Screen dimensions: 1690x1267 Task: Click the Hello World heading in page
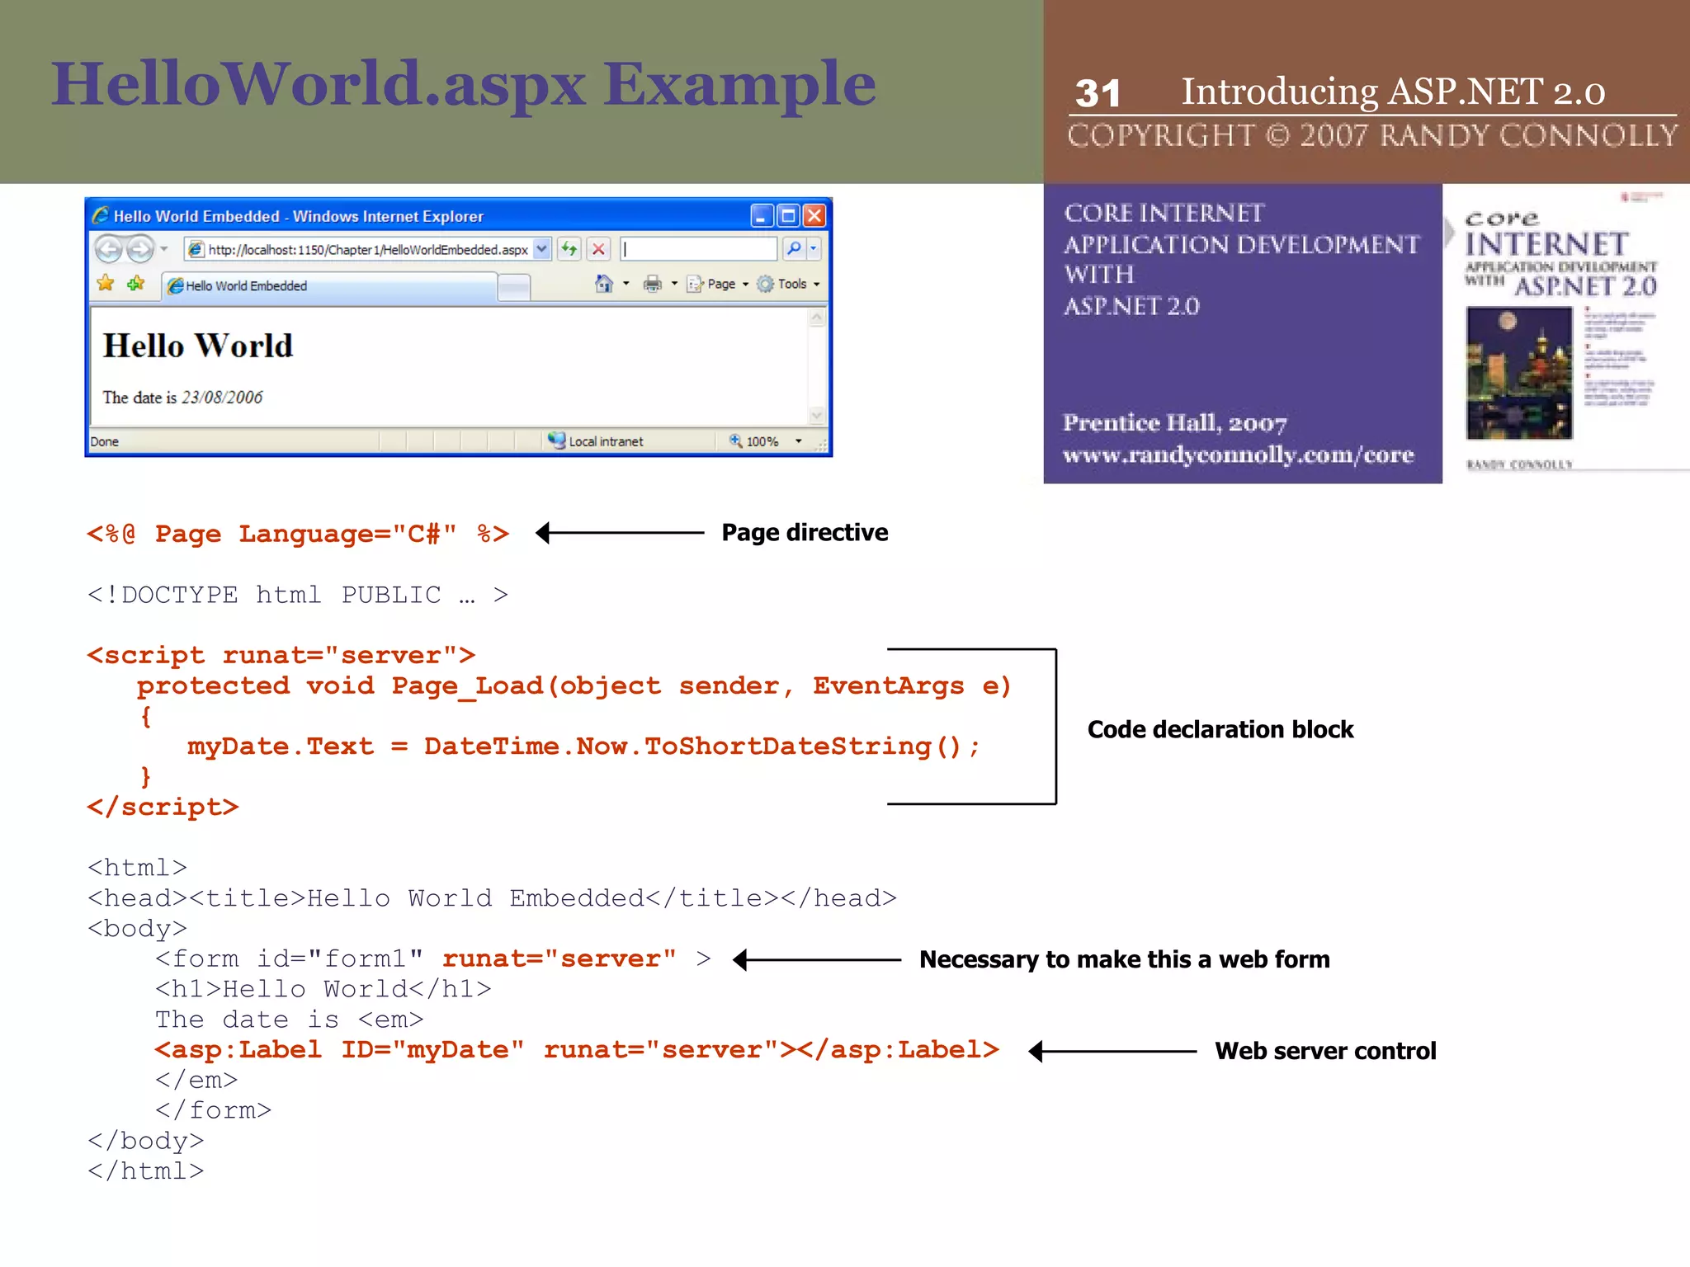pos(198,346)
